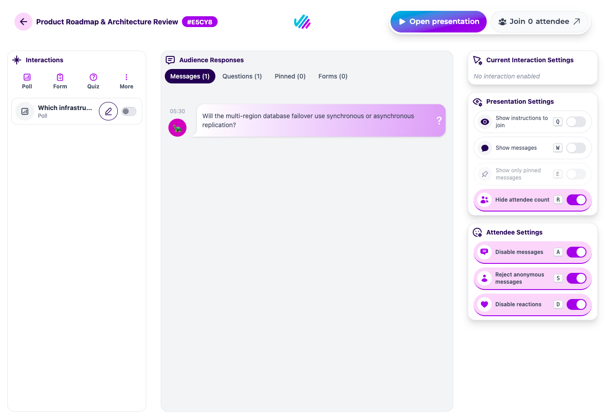This screenshot has height=419, width=605.
Task: Enable the infrastructure poll toggle
Action: pos(129,111)
